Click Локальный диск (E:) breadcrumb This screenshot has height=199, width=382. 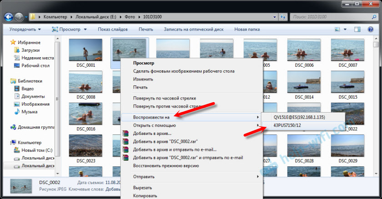pyautogui.click(x=96, y=17)
